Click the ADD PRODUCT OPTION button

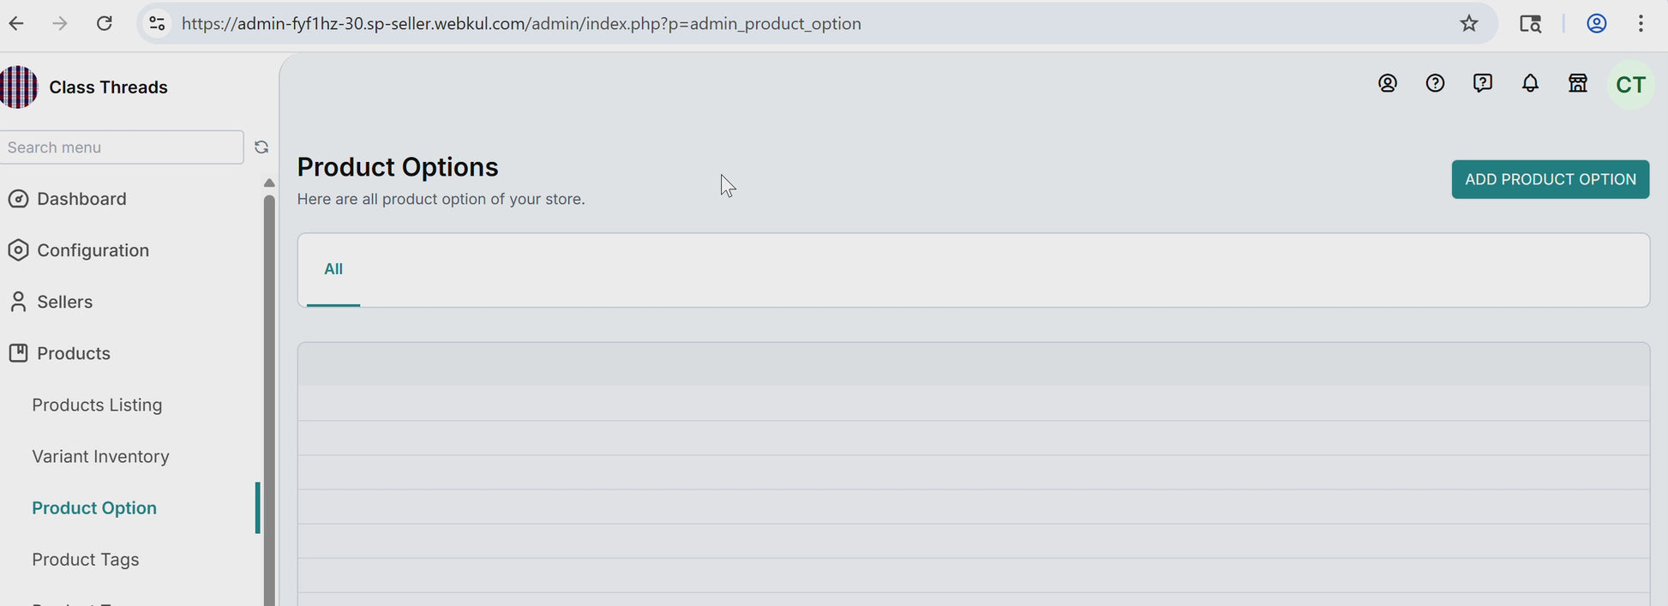1550,179
